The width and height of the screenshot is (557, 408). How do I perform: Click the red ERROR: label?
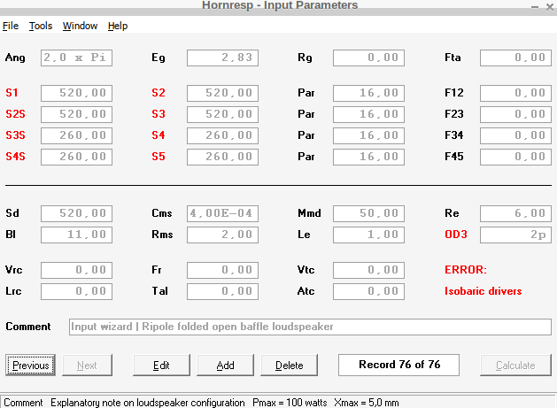[466, 270]
